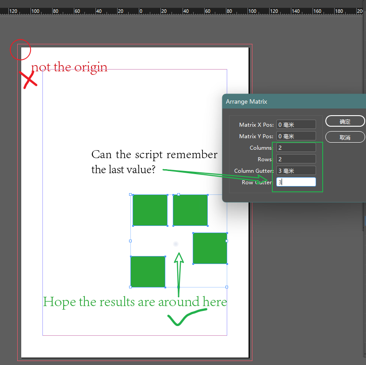Click the 取消 button to cancel
366x365 pixels.
tap(345, 136)
